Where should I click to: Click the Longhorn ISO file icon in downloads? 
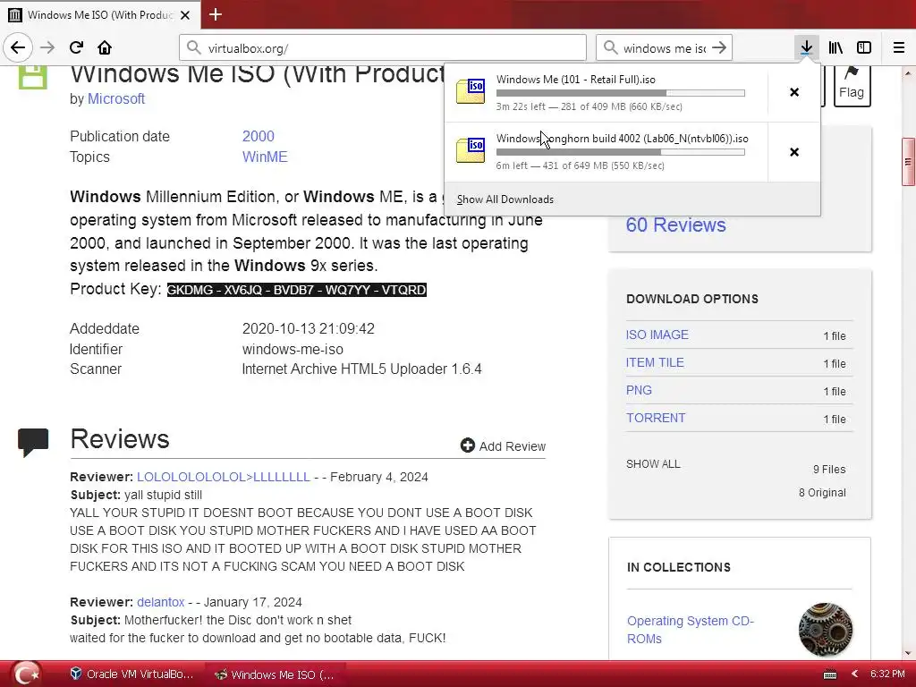pyautogui.click(x=471, y=150)
